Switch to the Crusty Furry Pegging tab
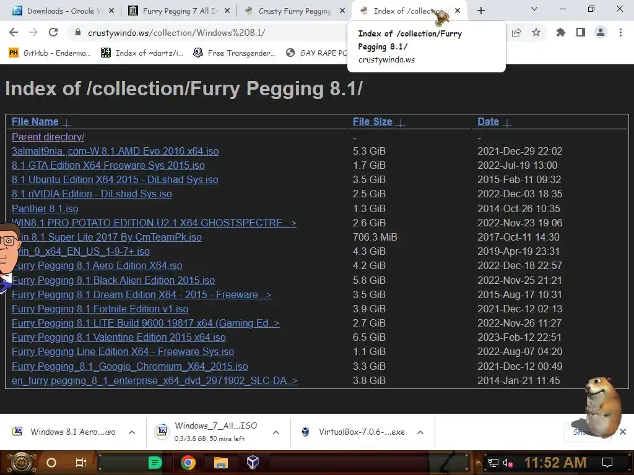This screenshot has height=475, width=634. 294,11
